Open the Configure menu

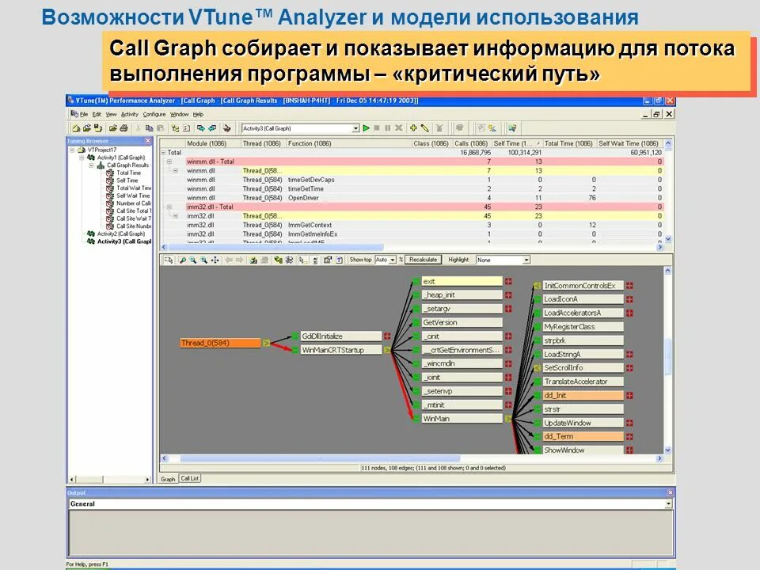point(154,114)
